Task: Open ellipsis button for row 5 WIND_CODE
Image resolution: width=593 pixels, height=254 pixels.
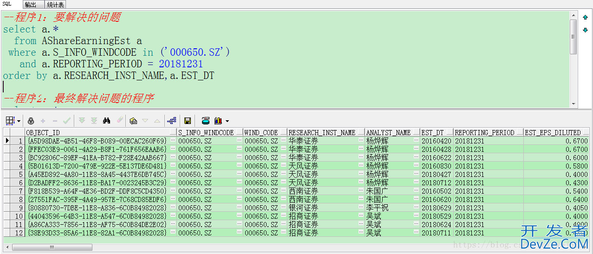Action: 284,174
